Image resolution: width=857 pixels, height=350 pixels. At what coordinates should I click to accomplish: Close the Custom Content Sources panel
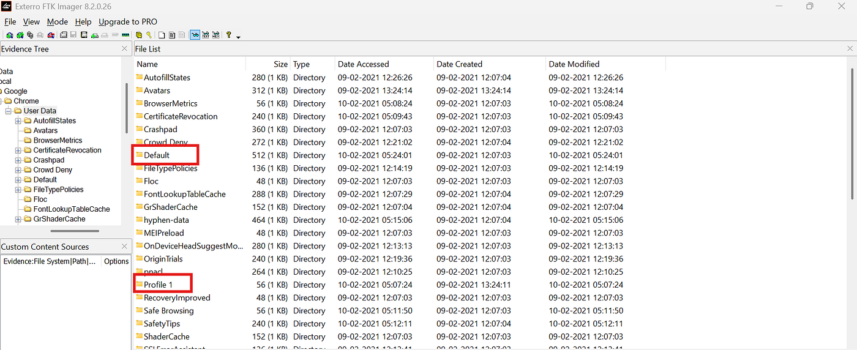pyautogui.click(x=124, y=247)
